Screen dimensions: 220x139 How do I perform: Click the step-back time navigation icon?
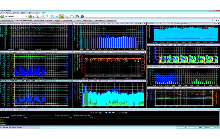[106, 113]
